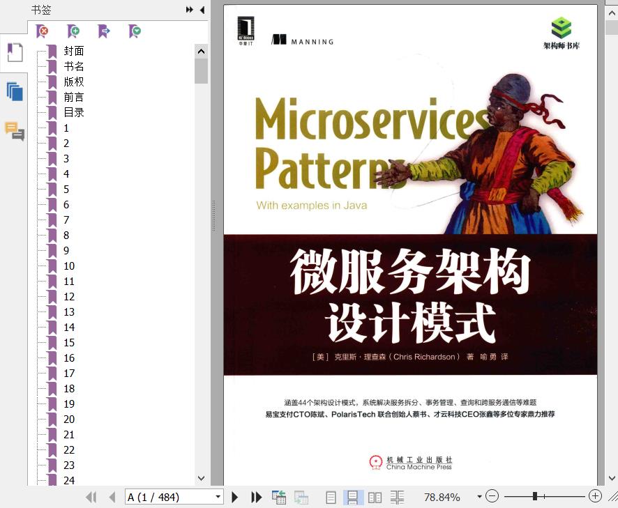Jump to bookmark 1

(x=66, y=128)
